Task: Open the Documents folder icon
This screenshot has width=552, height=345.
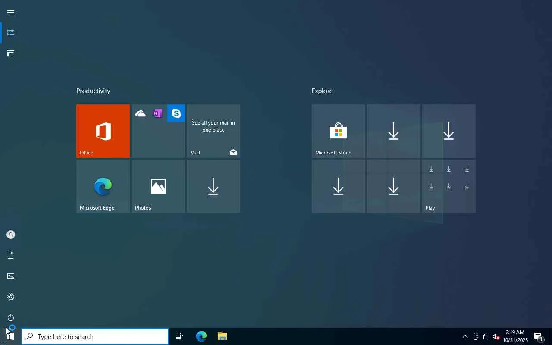Action: [x=11, y=255]
